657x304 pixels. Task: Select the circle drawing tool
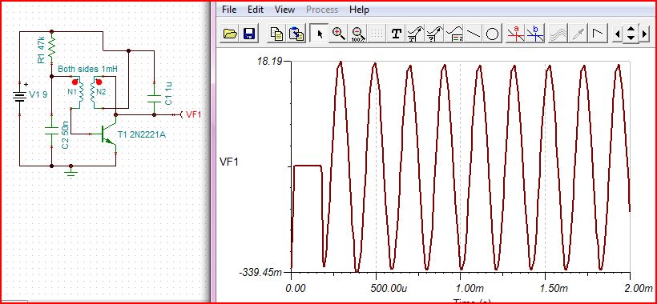493,34
